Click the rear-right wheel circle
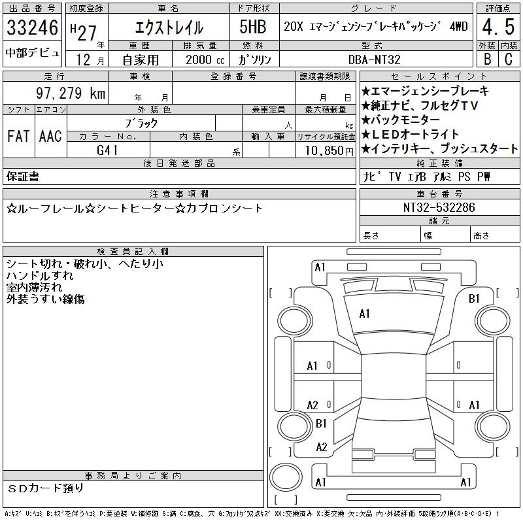Viewport: 523px width, 523px height. pos(492,426)
